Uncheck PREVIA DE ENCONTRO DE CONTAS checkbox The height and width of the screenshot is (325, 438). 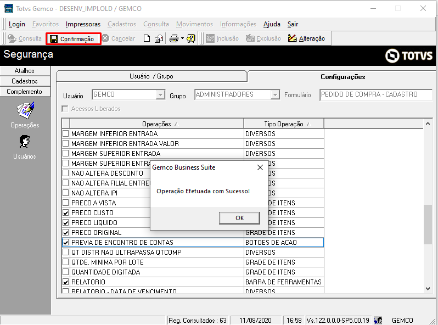(66, 242)
